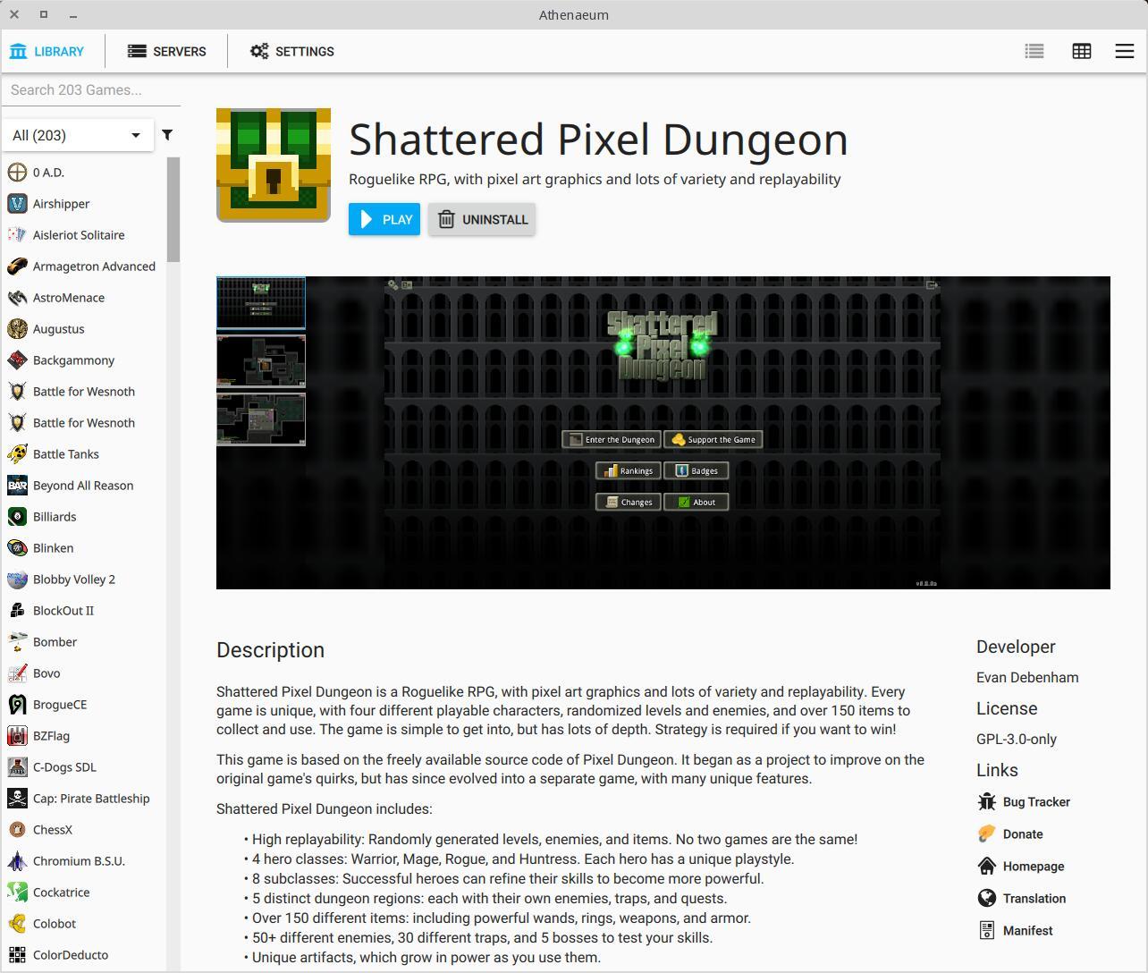Image resolution: width=1148 pixels, height=973 pixels.
Task: Uninstall Shattered Pixel Dungeon
Action: tap(482, 219)
